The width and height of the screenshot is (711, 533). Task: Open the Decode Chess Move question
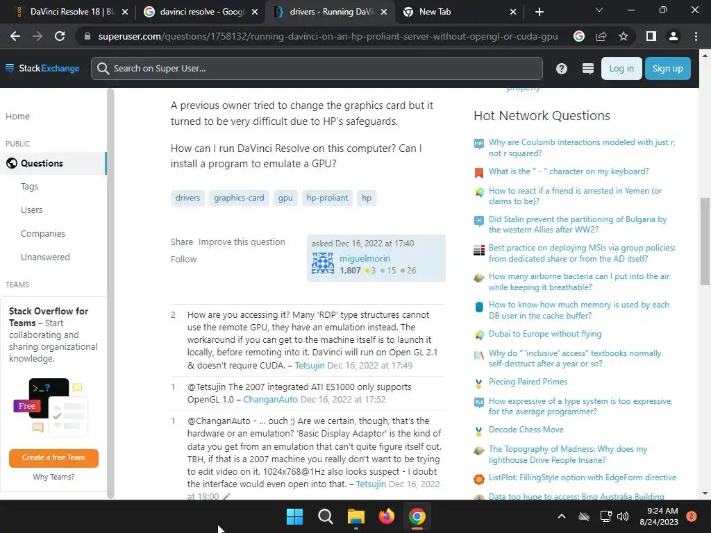coord(526,429)
